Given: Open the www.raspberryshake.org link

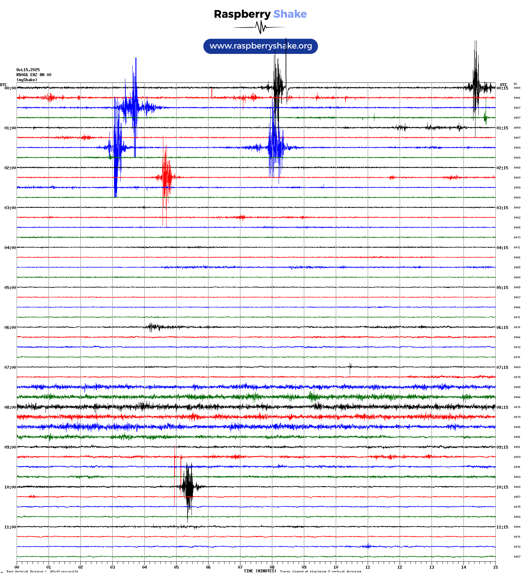Looking at the screenshot, I should coord(260,46).
